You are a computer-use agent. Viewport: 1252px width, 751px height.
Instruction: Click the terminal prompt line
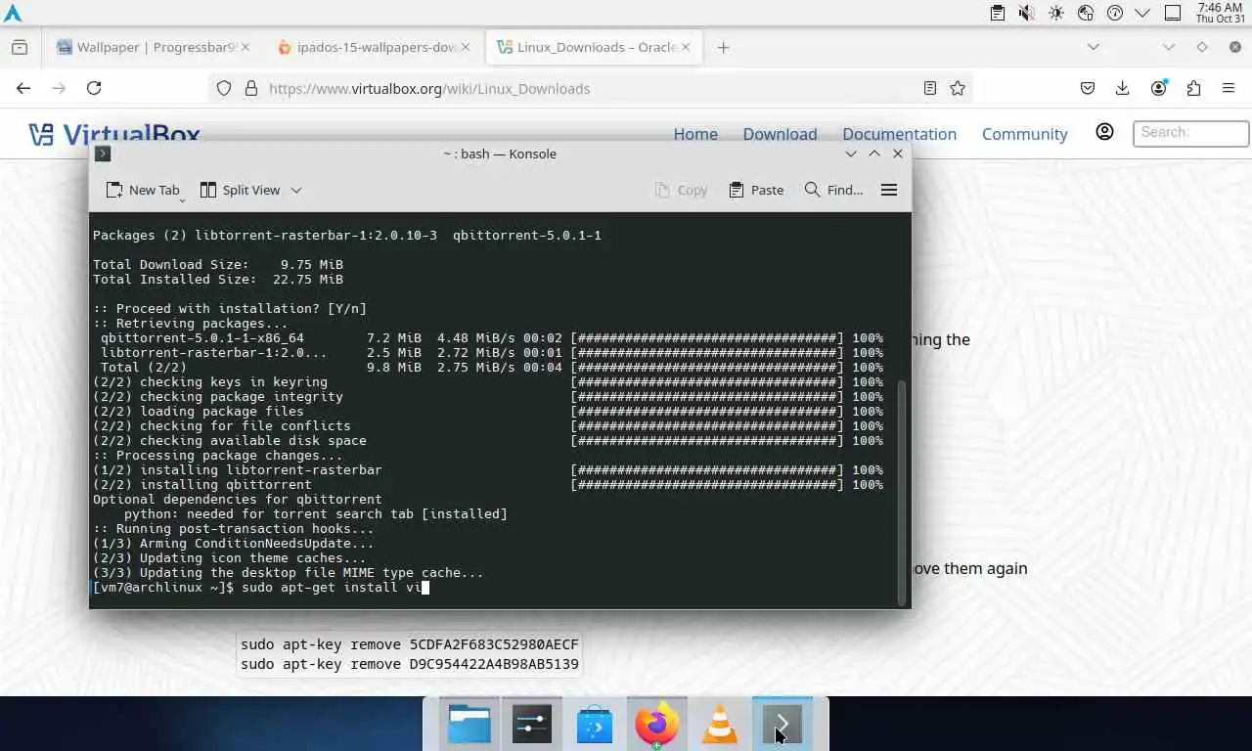coord(261,588)
